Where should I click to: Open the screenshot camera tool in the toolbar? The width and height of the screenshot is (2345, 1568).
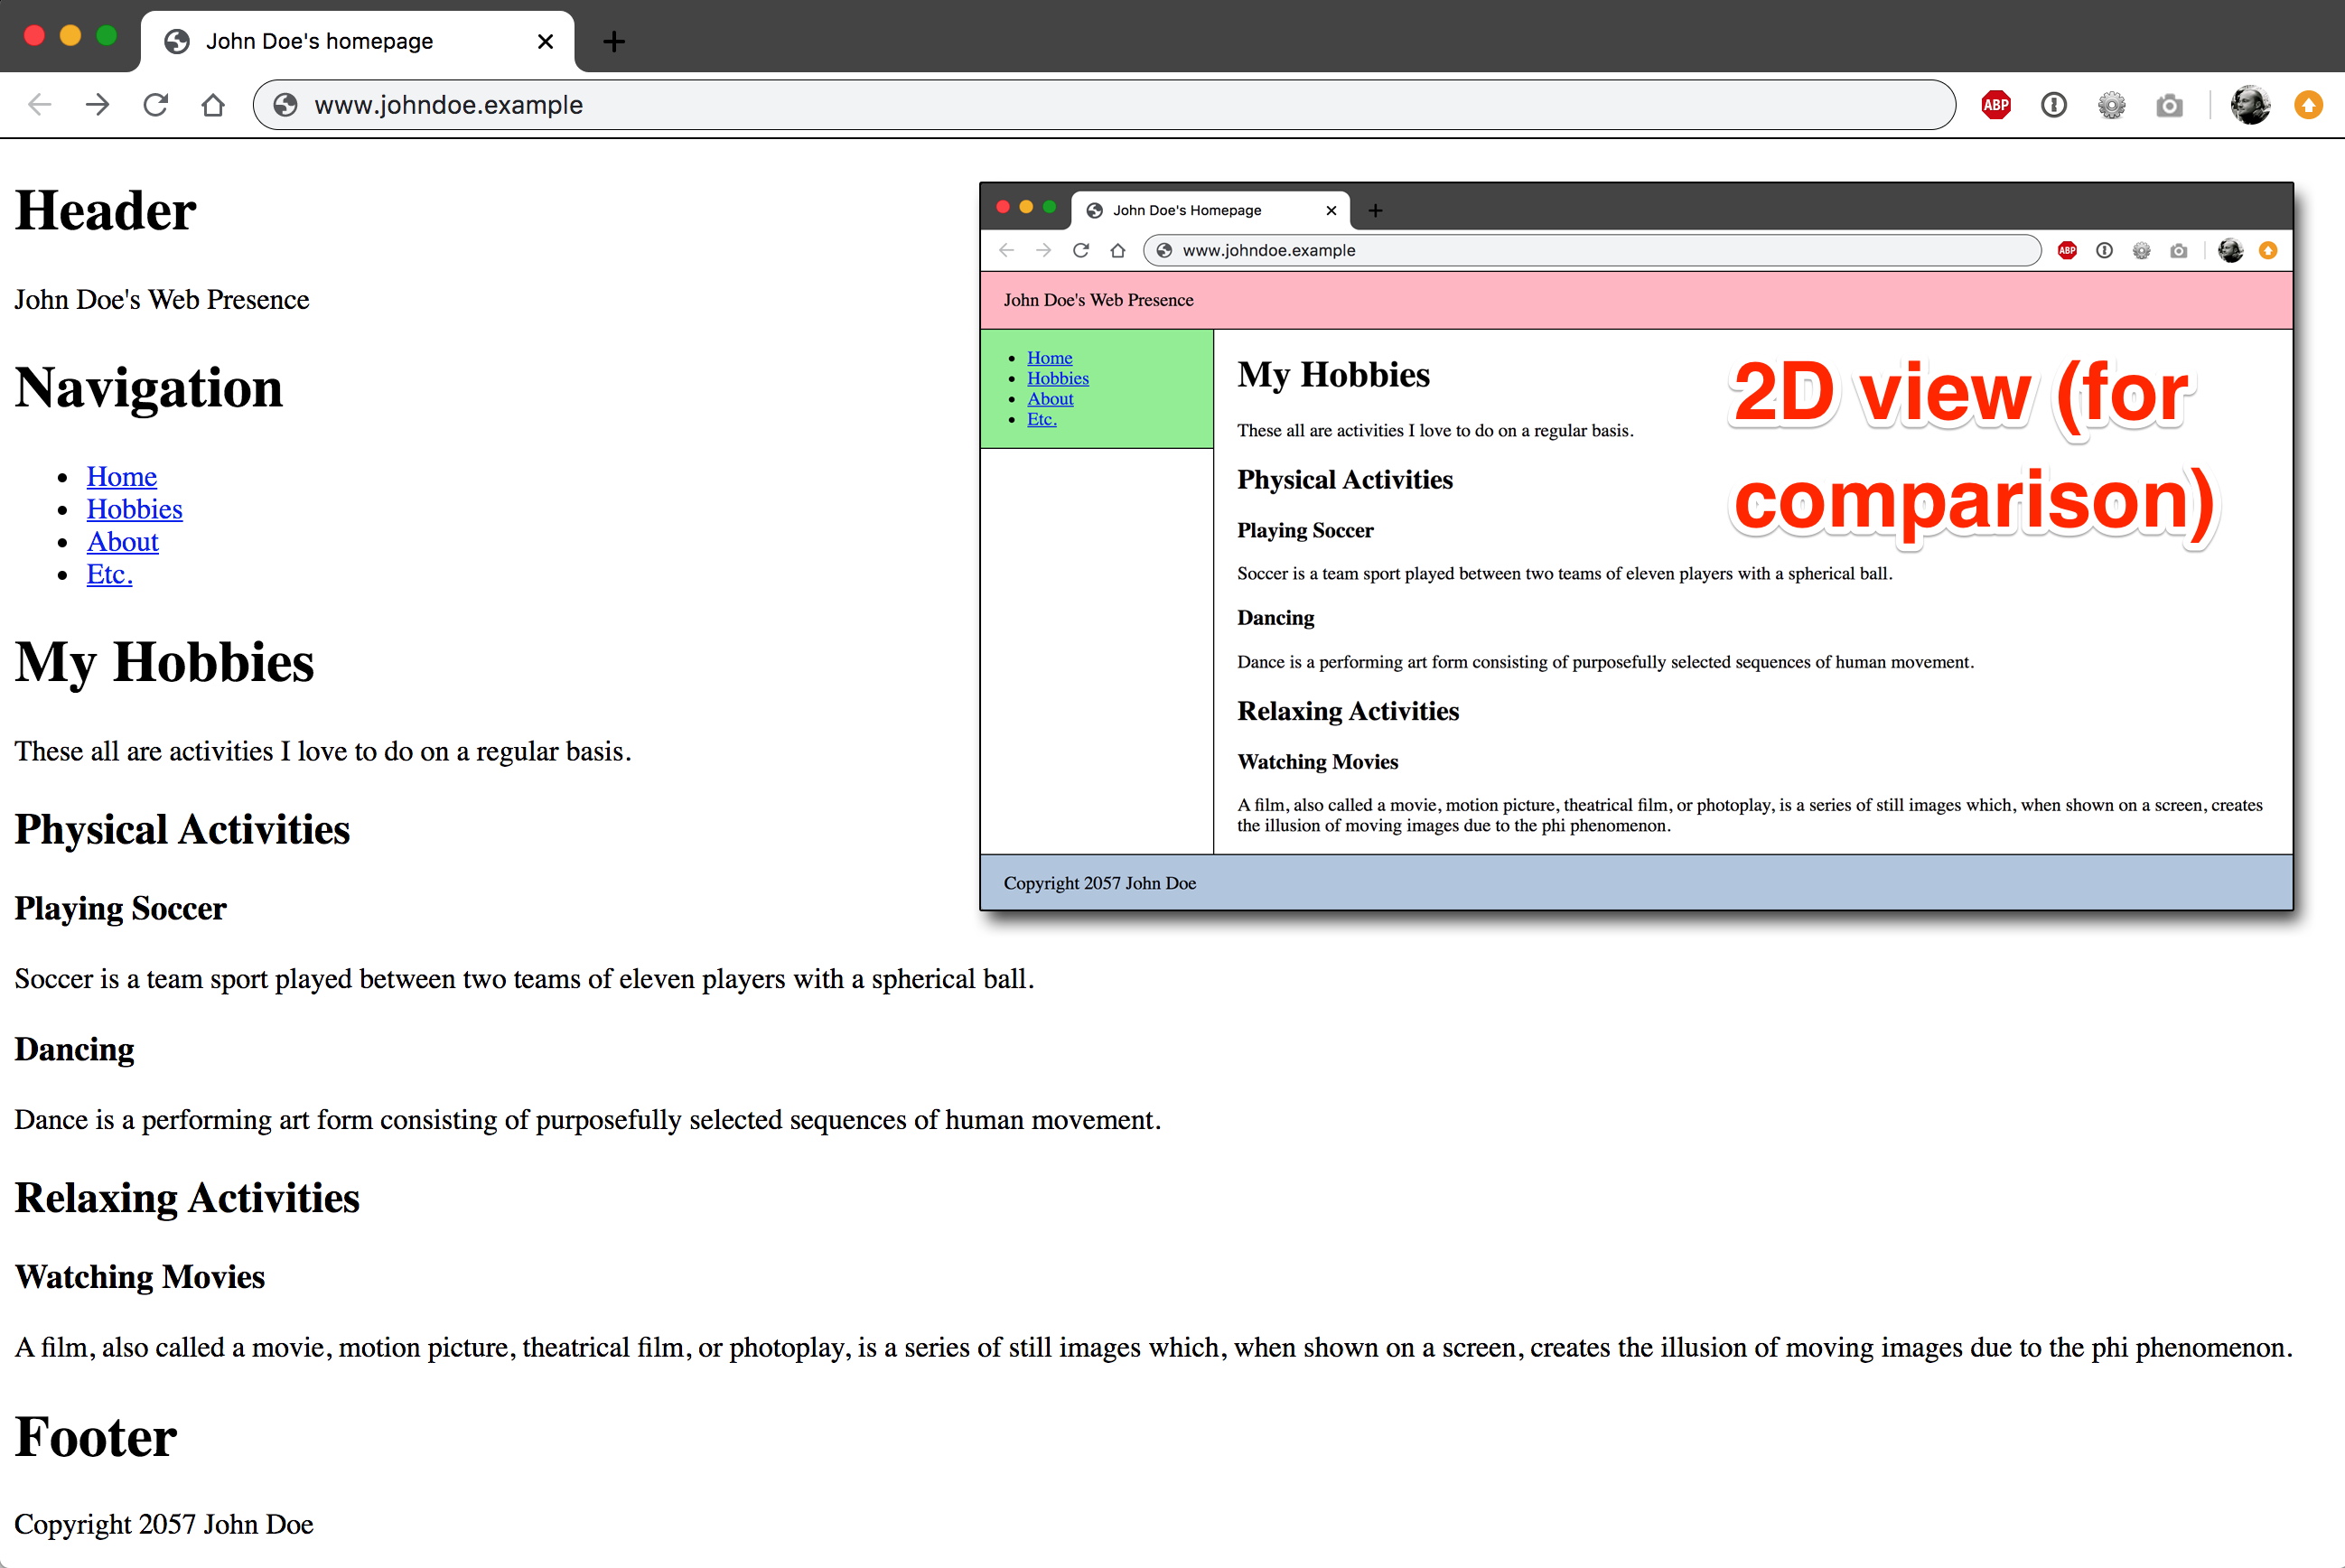click(x=2169, y=104)
